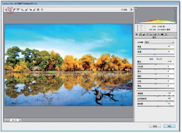
Task: Activate the Red Eye Removal tool
Action: tap(30, 10)
